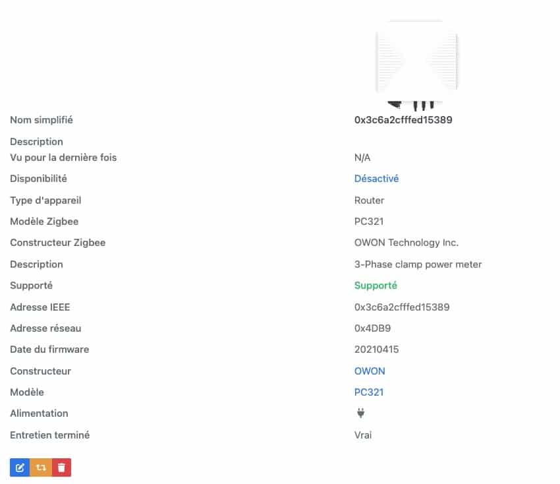Click the Nom simplifié label
The image size is (560, 484).
[42, 120]
